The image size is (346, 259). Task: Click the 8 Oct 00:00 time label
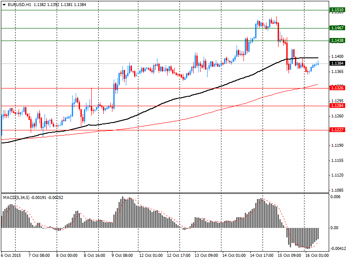(x=67, y=255)
